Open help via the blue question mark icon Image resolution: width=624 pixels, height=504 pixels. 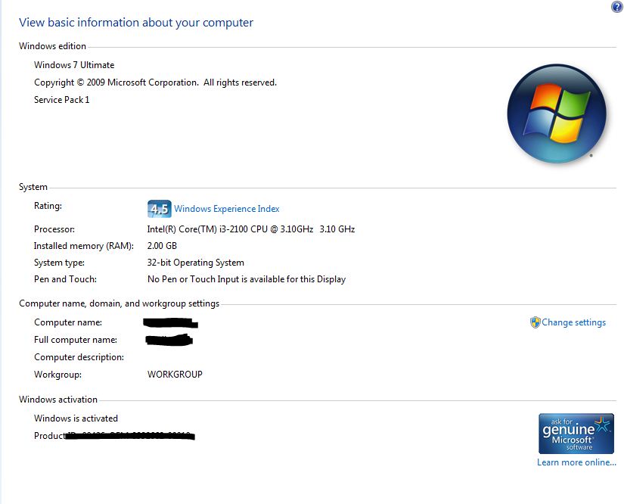(x=617, y=7)
